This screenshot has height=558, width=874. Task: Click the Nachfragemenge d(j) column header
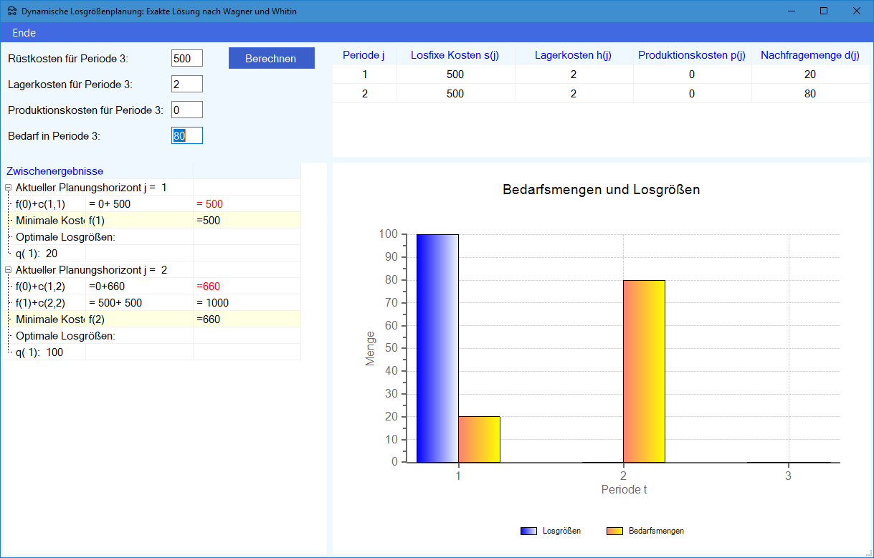pos(809,55)
